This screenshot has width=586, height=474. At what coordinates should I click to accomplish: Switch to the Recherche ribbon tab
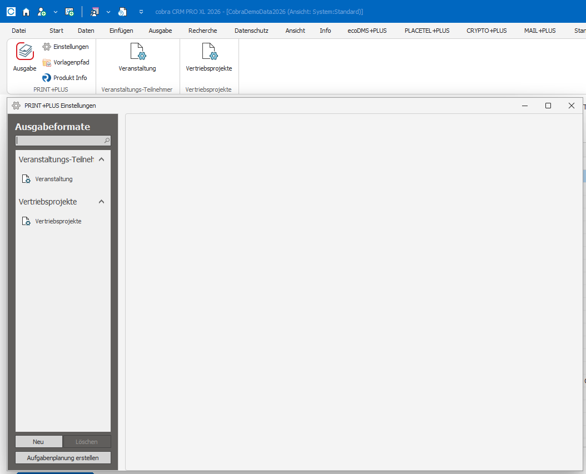click(202, 31)
